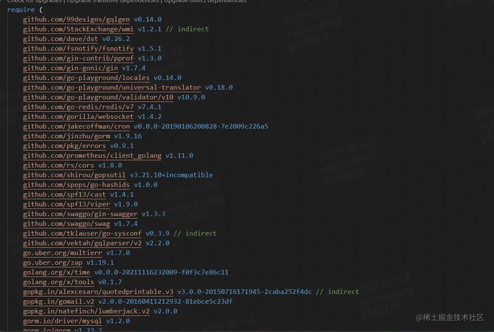Click x/tools version v0.1.7
This screenshot has width=494, height=332.
pos(110,283)
